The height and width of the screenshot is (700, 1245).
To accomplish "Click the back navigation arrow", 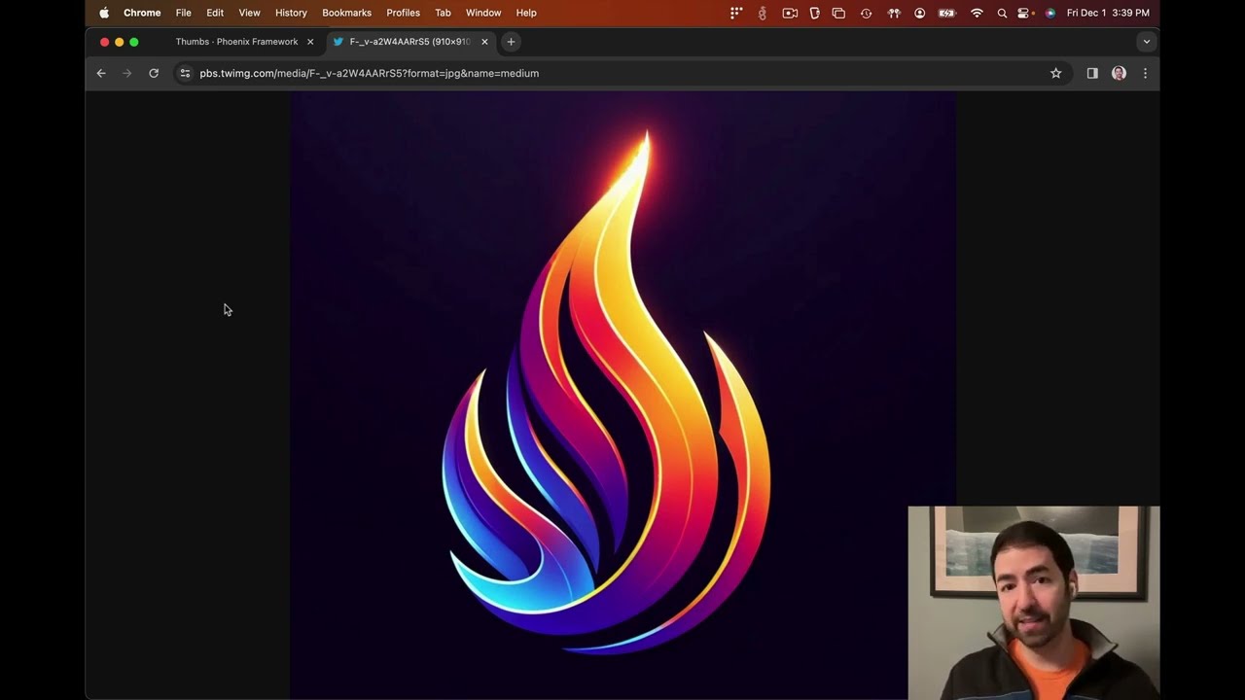I will (x=101, y=73).
